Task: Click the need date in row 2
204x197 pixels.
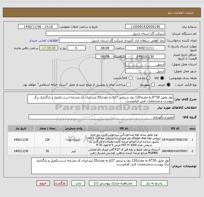Action: pyautogui.click(x=21, y=151)
